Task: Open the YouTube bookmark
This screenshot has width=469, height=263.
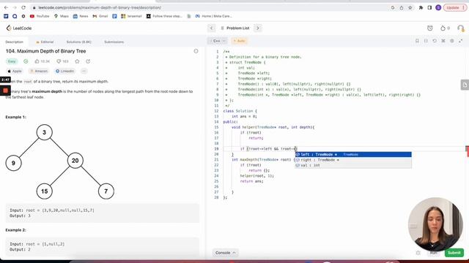Action: coord(40,16)
